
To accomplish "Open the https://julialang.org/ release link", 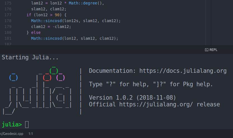I will [156, 104].
